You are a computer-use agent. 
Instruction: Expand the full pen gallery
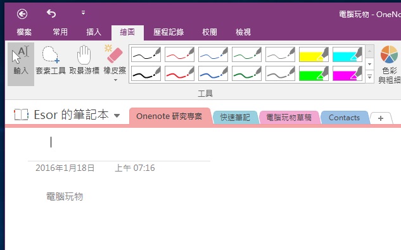point(369,77)
